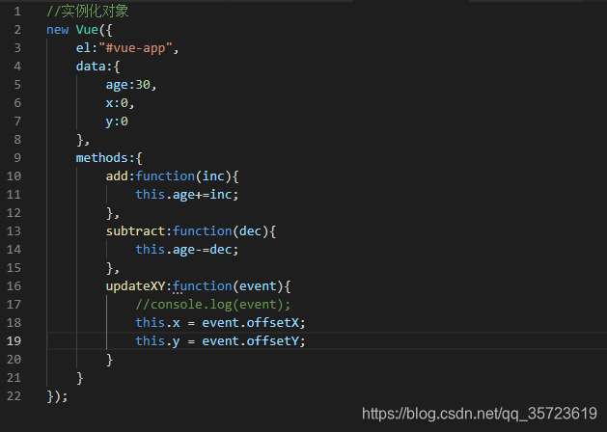607x432 pixels.
Task: Click the 'methods' property key
Action: point(102,158)
